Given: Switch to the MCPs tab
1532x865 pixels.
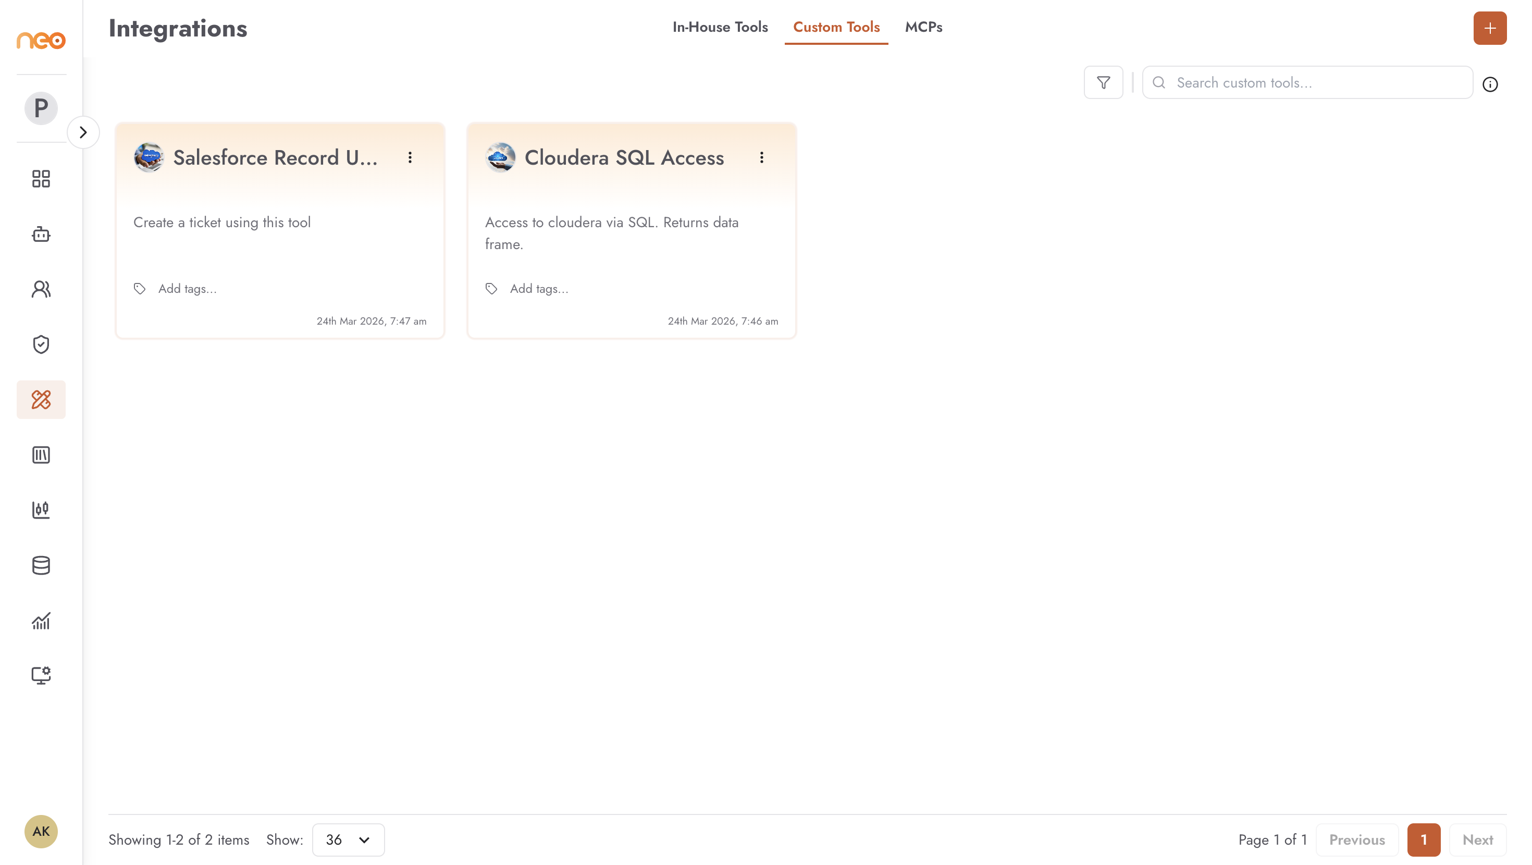Looking at the screenshot, I should (923, 27).
